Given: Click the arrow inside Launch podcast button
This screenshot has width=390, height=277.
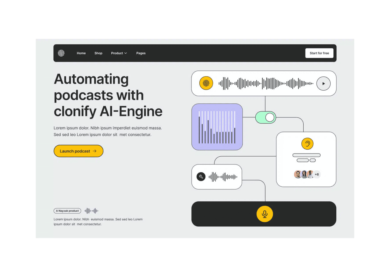Looking at the screenshot, I should click(95, 151).
